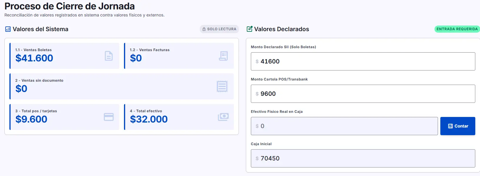This screenshot has height=176, width=480.
Task: Click the Efectivo Físico Real en Caja field
Action: click(344, 126)
